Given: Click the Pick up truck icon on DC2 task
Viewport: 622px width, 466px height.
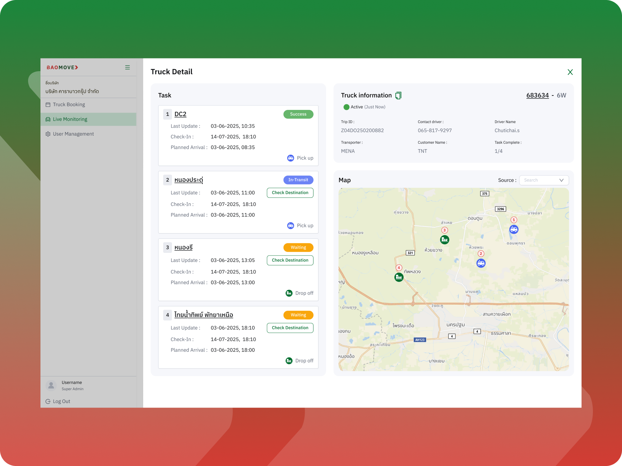Looking at the screenshot, I should (290, 158).
